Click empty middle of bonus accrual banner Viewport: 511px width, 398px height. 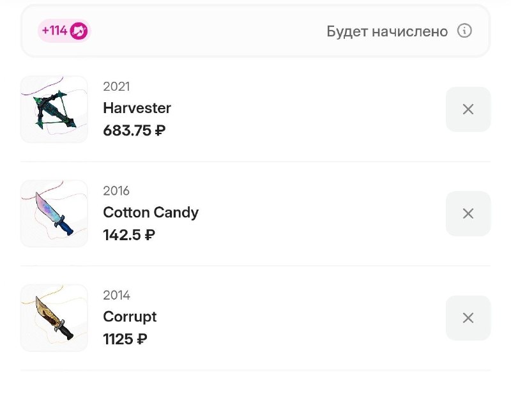tap(209, 31)
